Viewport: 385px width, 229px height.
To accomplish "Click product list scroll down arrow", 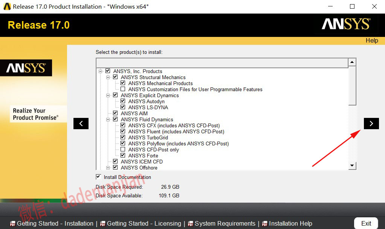I will [x=352, y=166].
